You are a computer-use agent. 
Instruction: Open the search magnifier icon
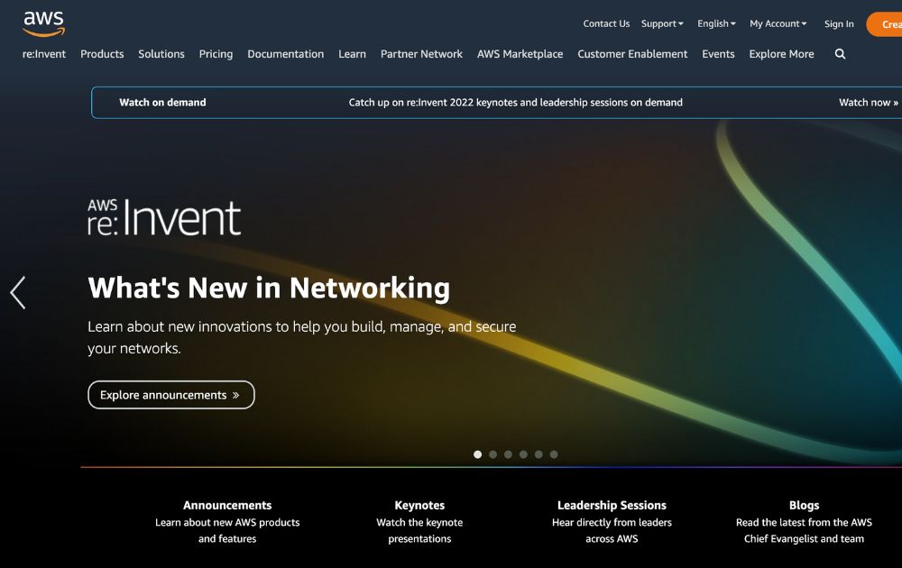840,54
